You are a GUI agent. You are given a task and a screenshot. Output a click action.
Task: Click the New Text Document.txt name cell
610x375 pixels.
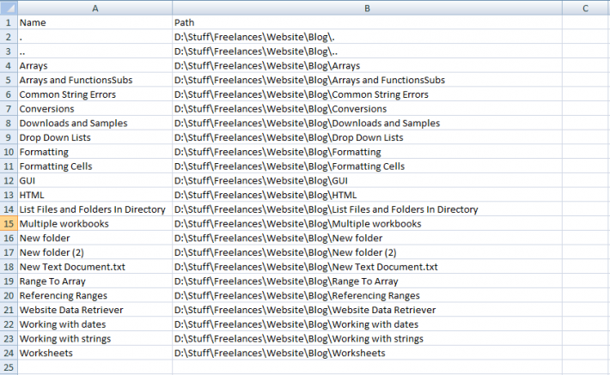point(94,267)
